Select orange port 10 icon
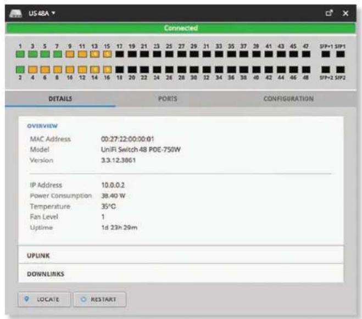The image size is (362, 319). (70, 70)
